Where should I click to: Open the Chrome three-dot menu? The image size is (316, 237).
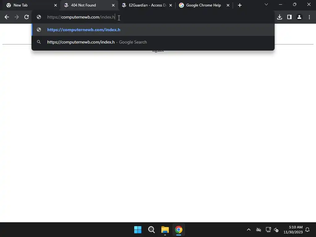click(309, 17)
